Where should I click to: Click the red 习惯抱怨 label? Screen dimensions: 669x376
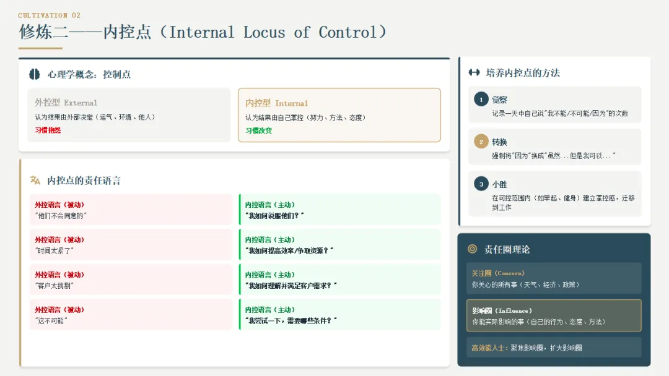point(48,130)
